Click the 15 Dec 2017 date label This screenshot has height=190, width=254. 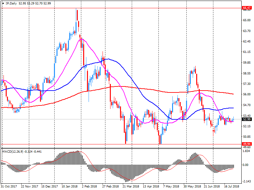(50, 186)
